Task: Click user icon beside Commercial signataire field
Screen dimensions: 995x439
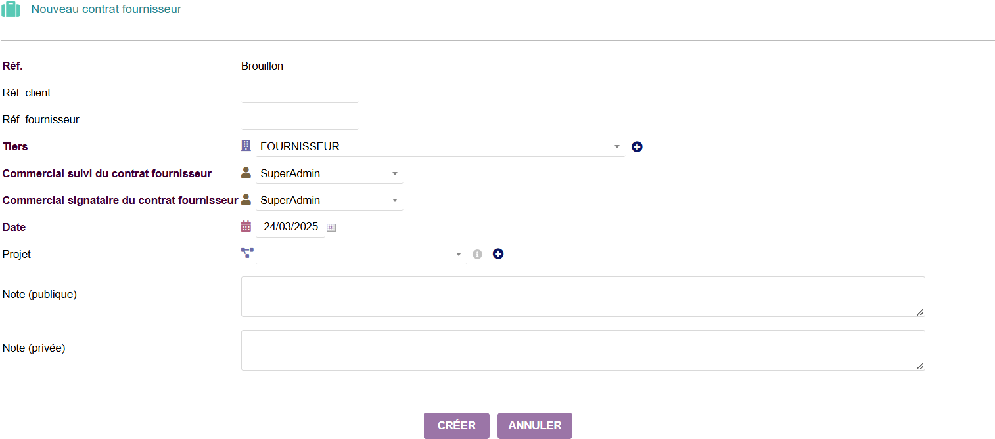Action: click(246, 199)
